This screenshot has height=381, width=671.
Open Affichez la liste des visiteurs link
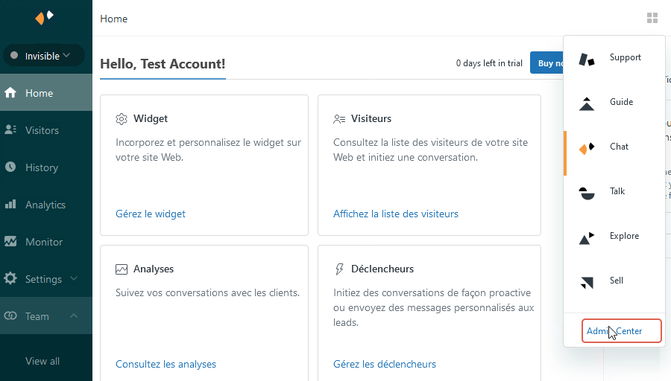click(x=396, y=214)
